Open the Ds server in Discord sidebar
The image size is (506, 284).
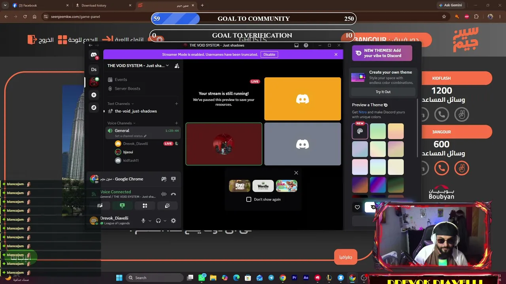pyautogui.click(x=94, y=69)
